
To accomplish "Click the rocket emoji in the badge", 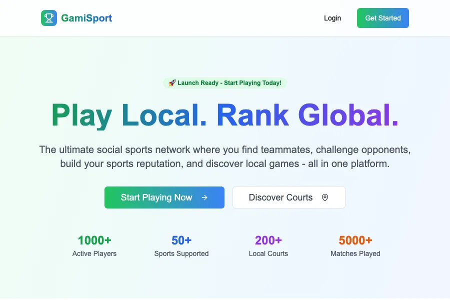I will pyautogui.click(x=172, y=83).
